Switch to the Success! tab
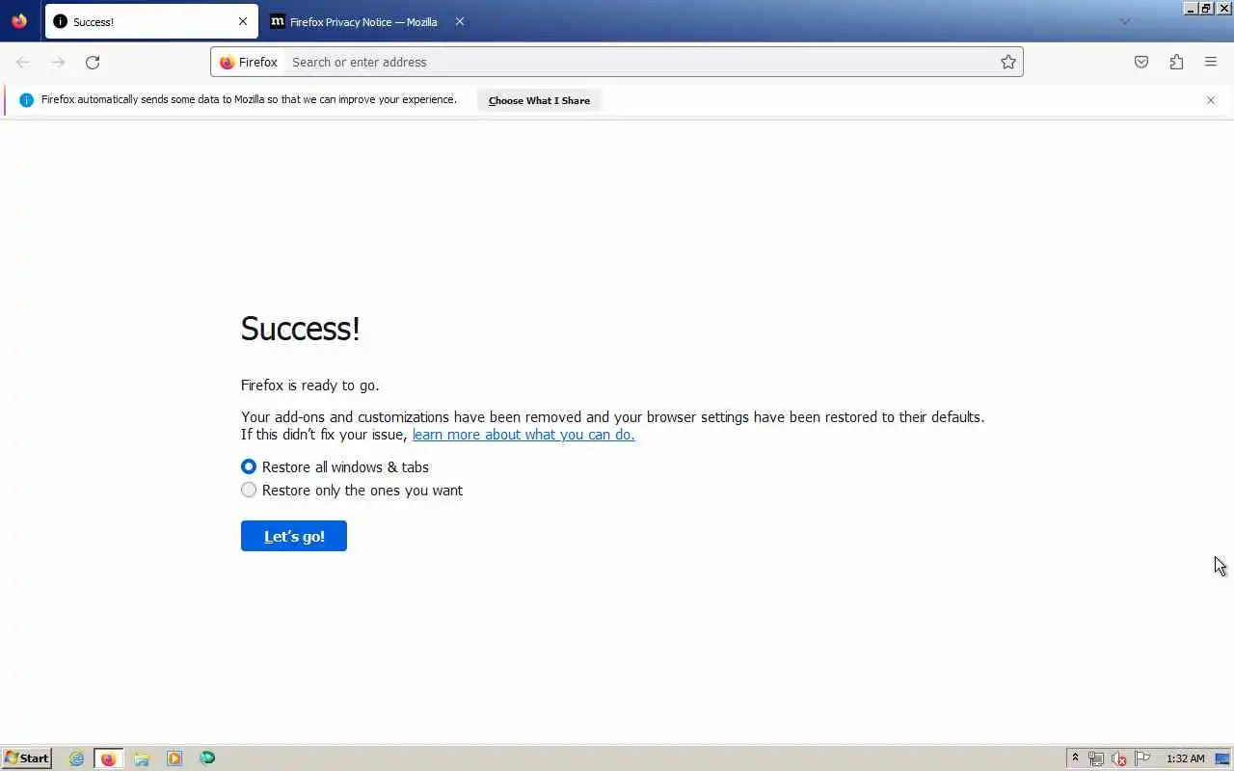 point(151,21)
